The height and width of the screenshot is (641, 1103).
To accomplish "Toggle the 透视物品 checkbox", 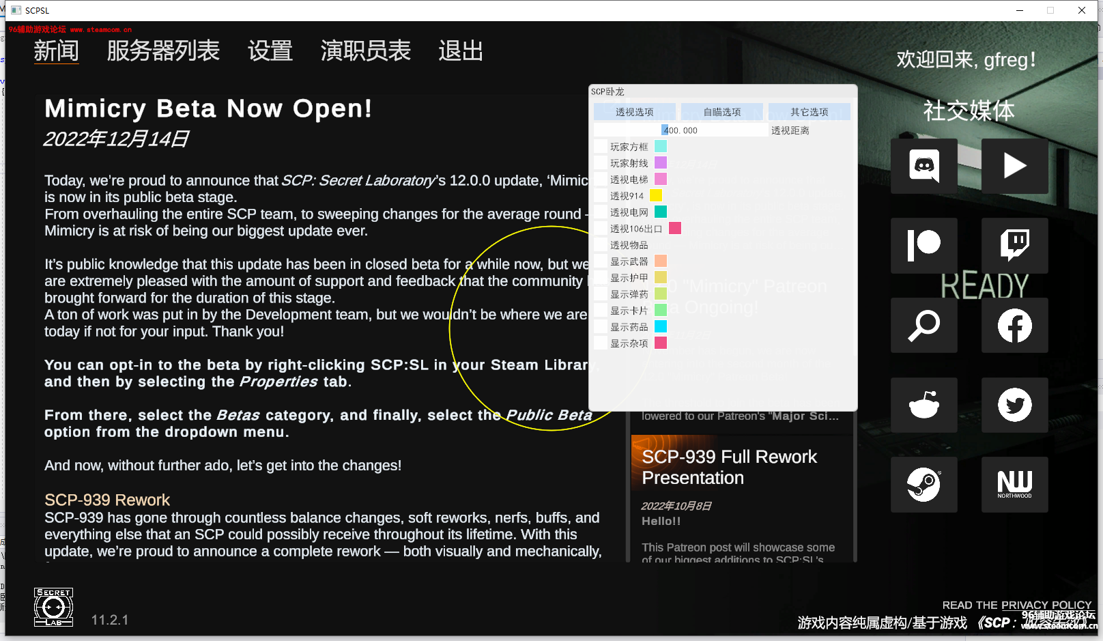I will tap(601, 245).
